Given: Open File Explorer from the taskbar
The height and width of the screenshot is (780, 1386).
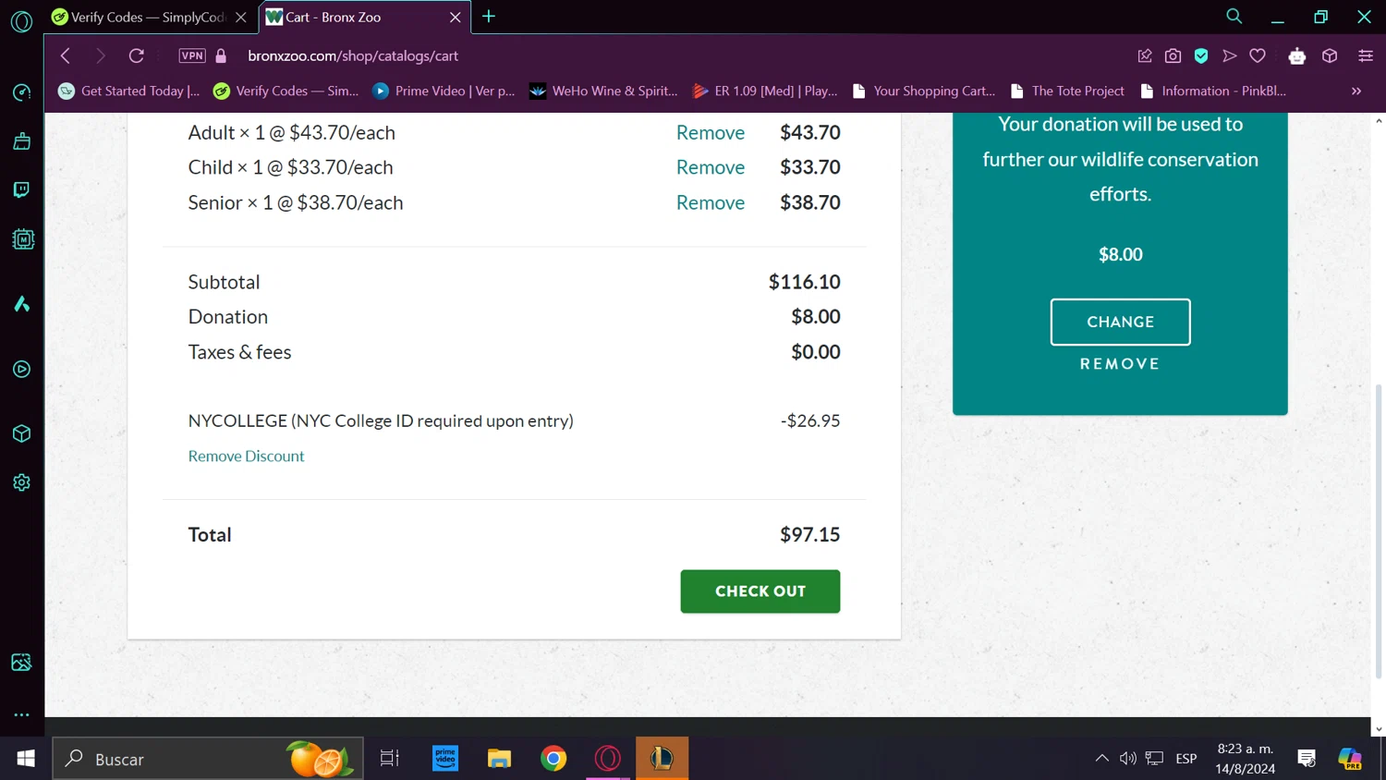Looking at the screenshot, I should point(499,759).
